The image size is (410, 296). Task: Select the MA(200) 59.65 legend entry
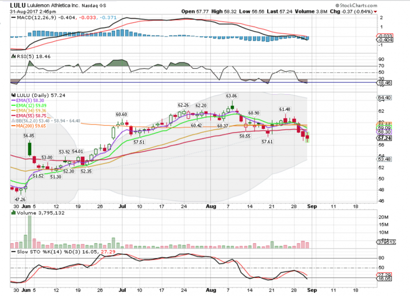coord(29,126)
